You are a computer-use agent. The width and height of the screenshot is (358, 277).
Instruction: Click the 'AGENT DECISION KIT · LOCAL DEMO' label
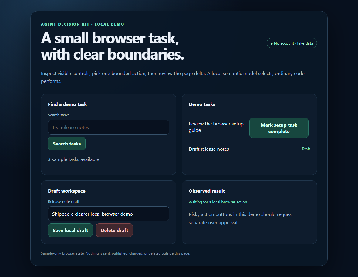click(x=83, y=24)
